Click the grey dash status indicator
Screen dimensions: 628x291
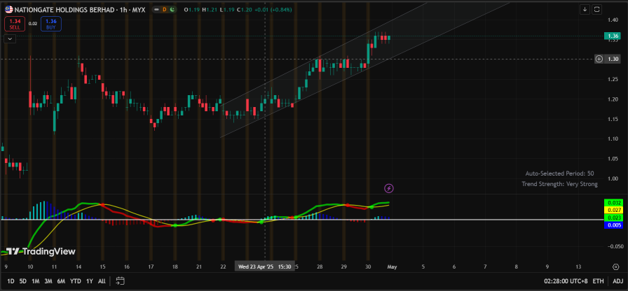click(x=156, y=9)
